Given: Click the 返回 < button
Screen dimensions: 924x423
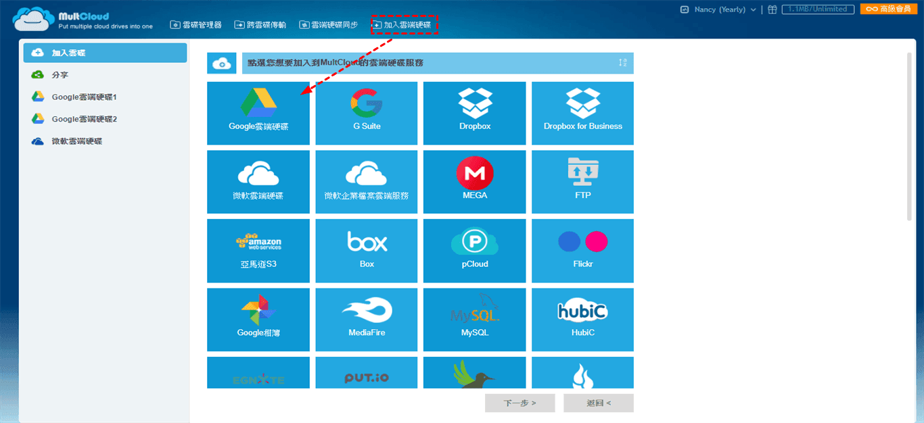Looking at the screenshot, I should (599, 403).
